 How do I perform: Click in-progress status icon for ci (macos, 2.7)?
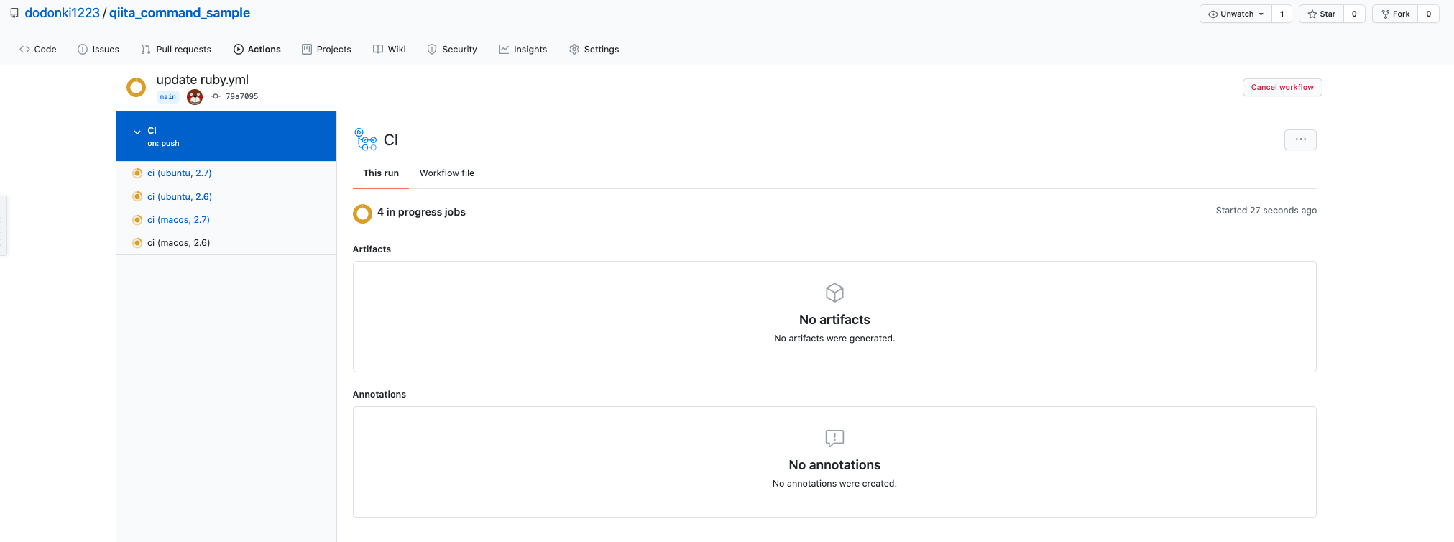click(x=137, y=220)
